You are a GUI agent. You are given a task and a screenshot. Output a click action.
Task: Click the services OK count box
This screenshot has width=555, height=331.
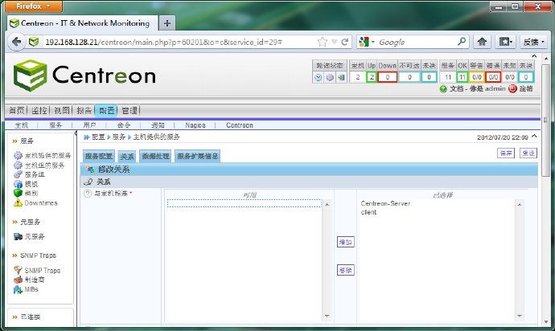(x=462, y=77)
